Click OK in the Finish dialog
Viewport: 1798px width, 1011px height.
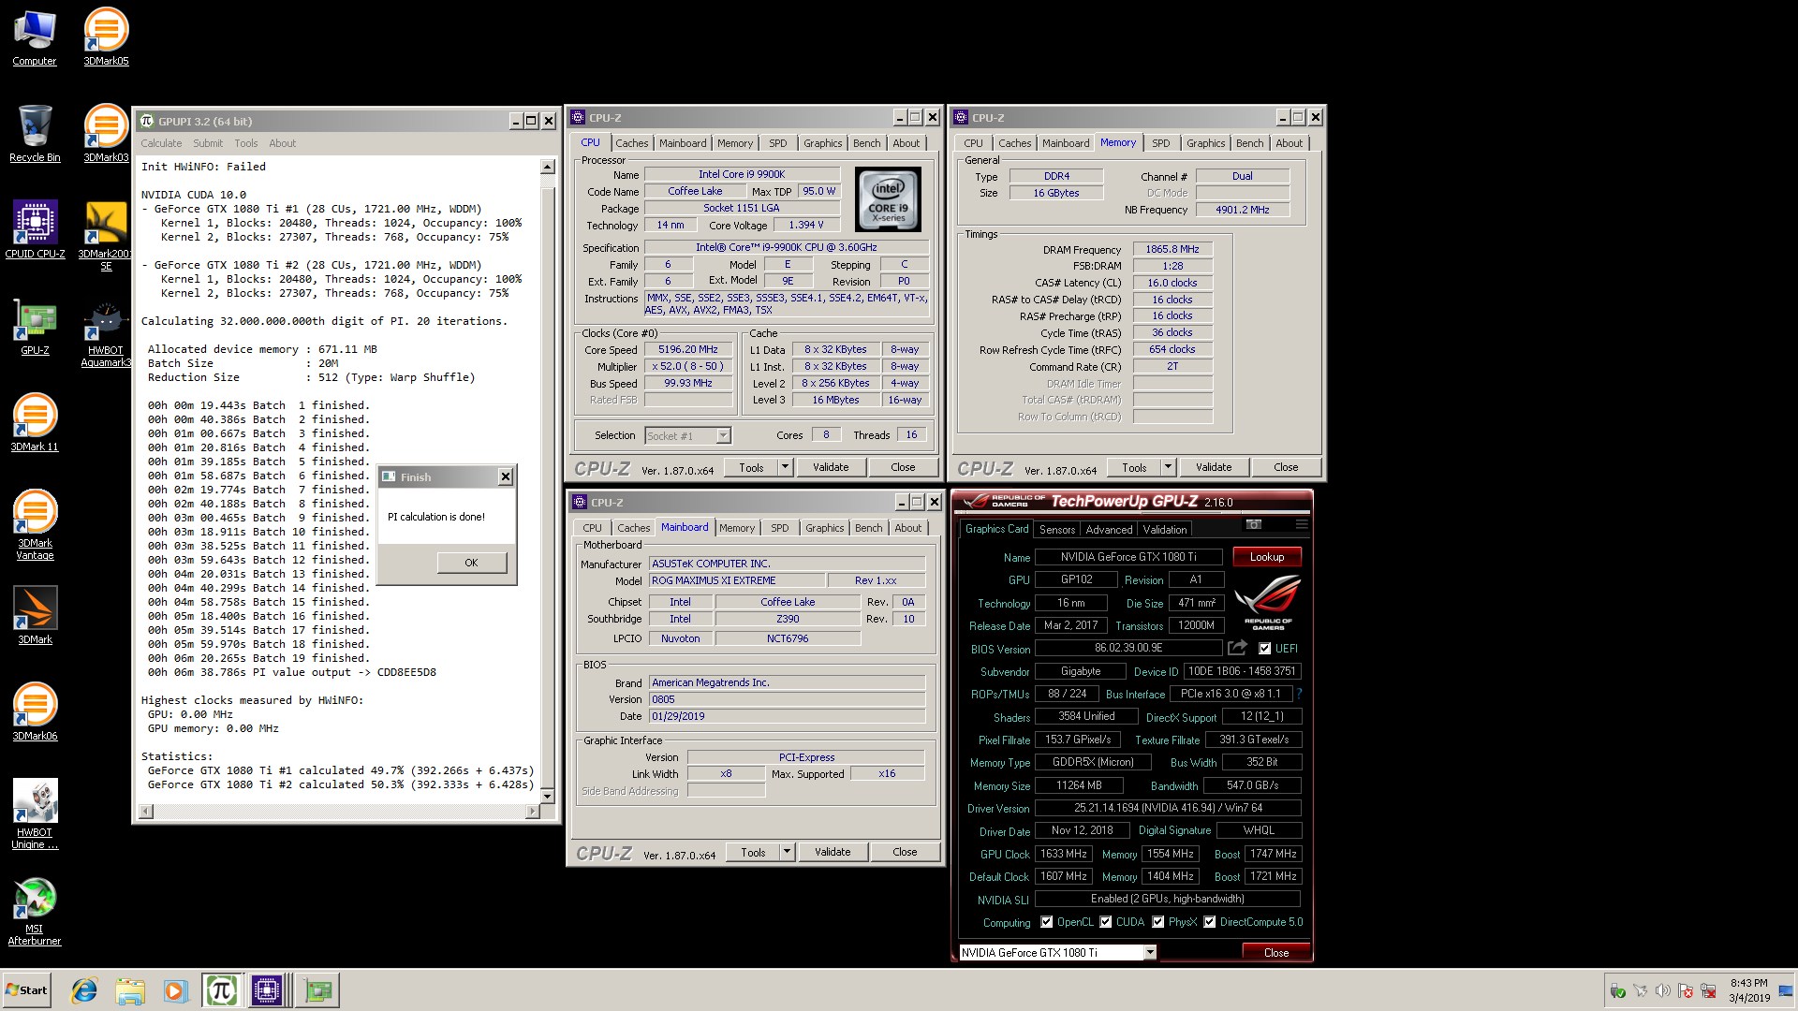click(471, 563)
